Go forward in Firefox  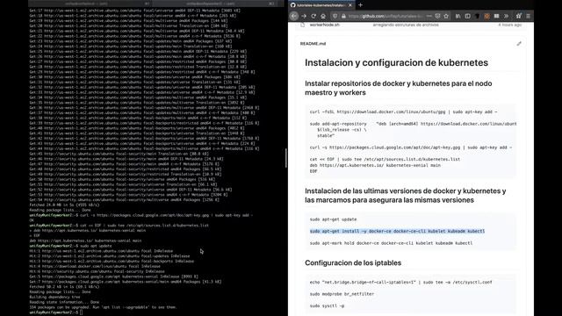click(304, 16)
